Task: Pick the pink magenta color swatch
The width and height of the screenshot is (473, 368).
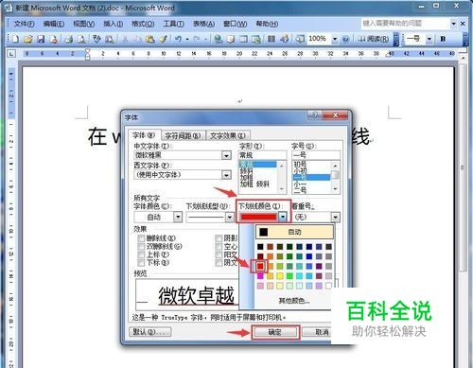Action: pyautogui.click(x=260, y=276)
